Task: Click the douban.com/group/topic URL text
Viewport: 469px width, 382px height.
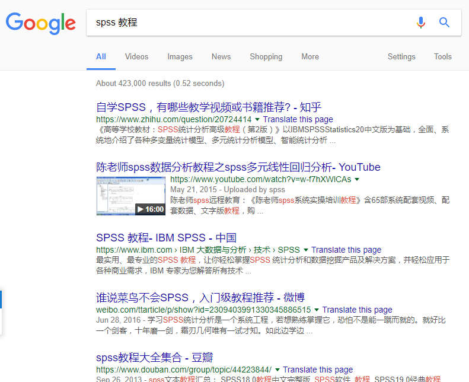Action: [184, 370]
